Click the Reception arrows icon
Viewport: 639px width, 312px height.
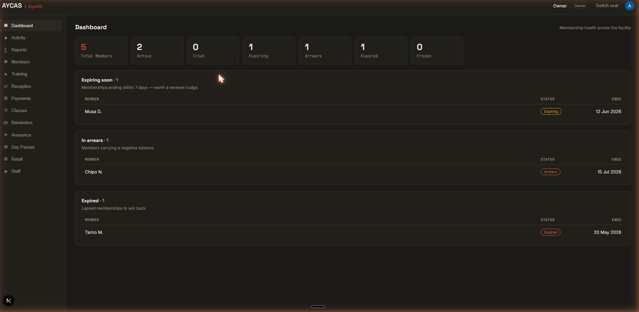coord(6,86)
